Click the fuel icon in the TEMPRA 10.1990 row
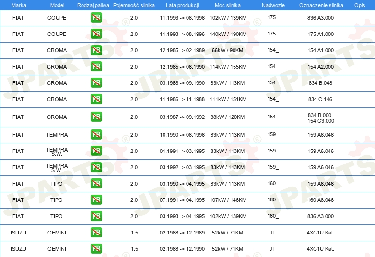 coord(96,134)
